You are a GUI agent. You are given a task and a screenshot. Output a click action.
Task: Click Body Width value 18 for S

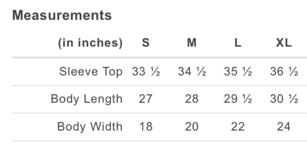point(146,127)
